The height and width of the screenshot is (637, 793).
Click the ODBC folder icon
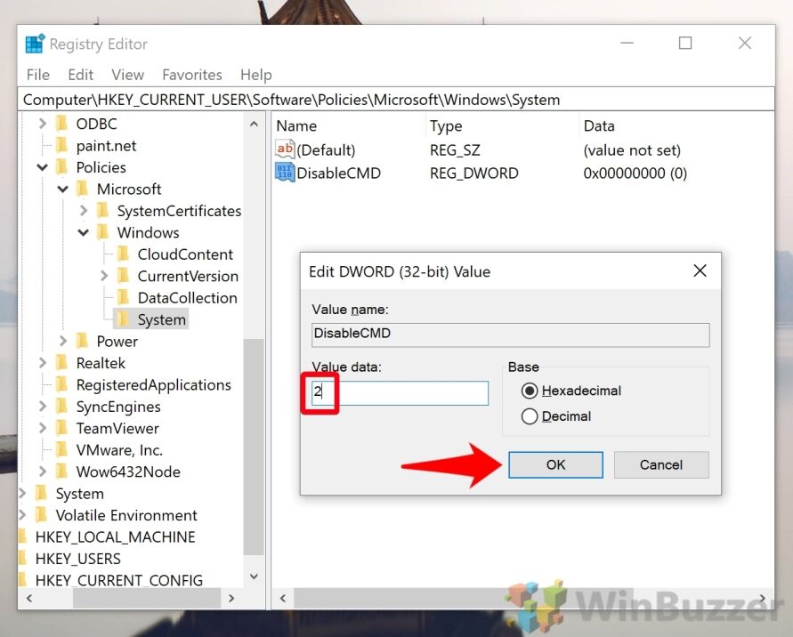61,124
